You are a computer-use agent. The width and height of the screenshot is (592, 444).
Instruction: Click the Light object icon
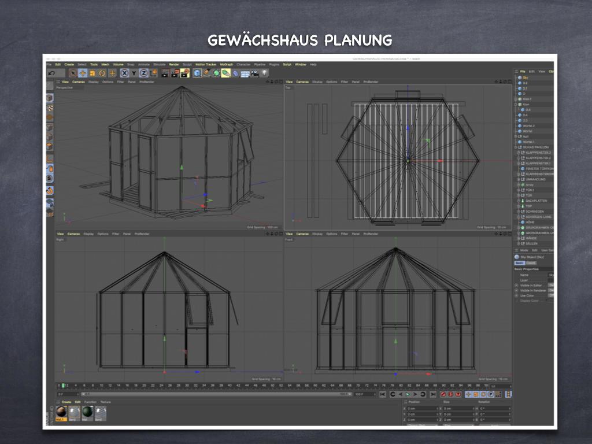(x=265, y=73)
